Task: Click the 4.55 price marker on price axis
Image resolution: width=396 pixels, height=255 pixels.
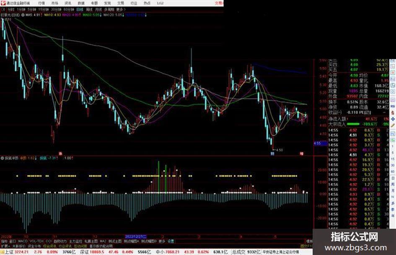Action: (320, 143)
